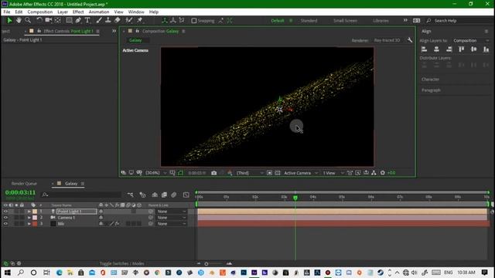Open Composition Mini-Flowchart in timeline
495x278 pixels.
(x=131, y=195)
